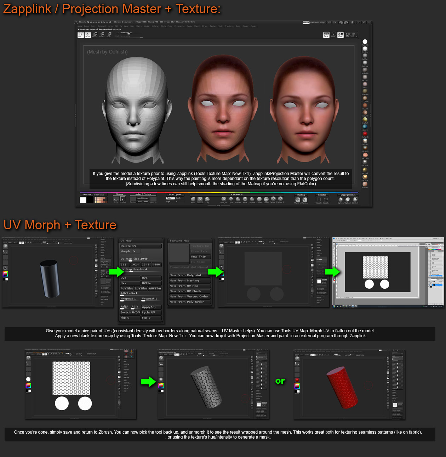Select the MaskLasso masking brush

tap(304, 200)
